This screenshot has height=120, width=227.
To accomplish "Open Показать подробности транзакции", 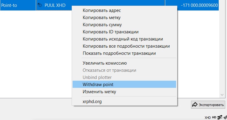I will [x=119, y=53].
